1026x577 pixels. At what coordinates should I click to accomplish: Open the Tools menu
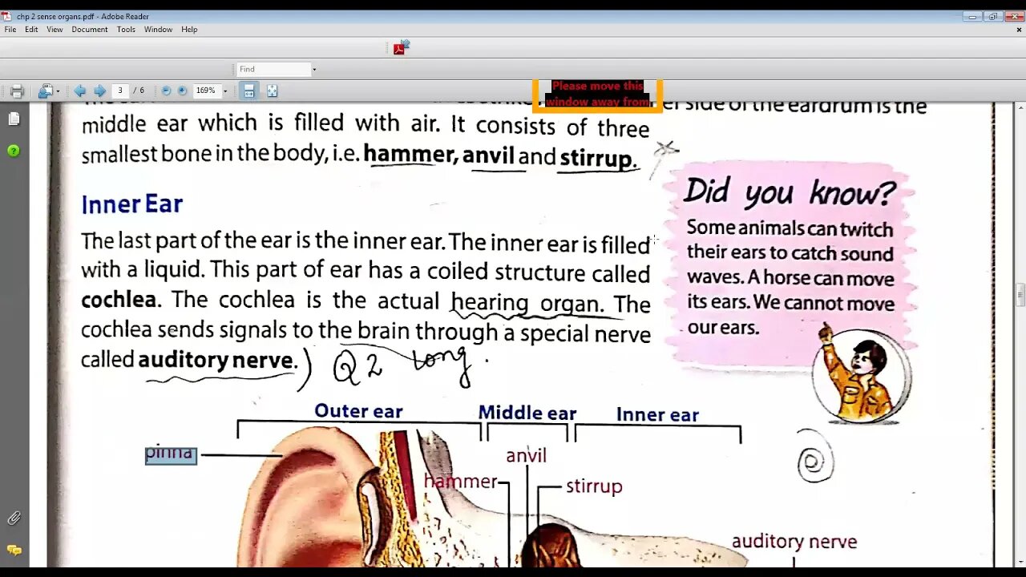coord(126,30)
